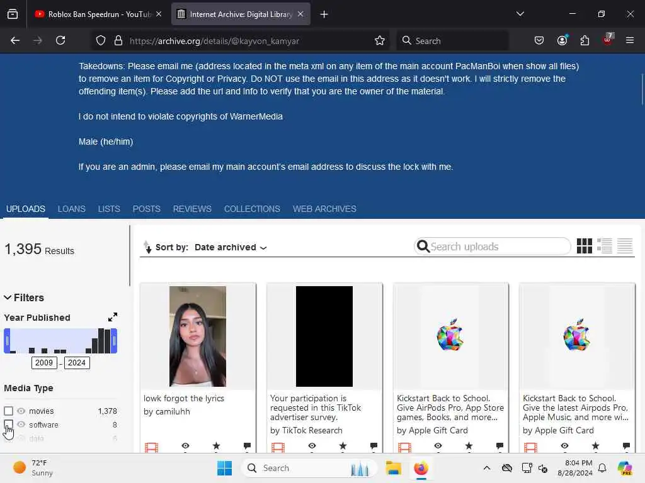Screen dimensions: 645x483
Task: Open TikTok advertiser survey item link
Action: point(316,408)
